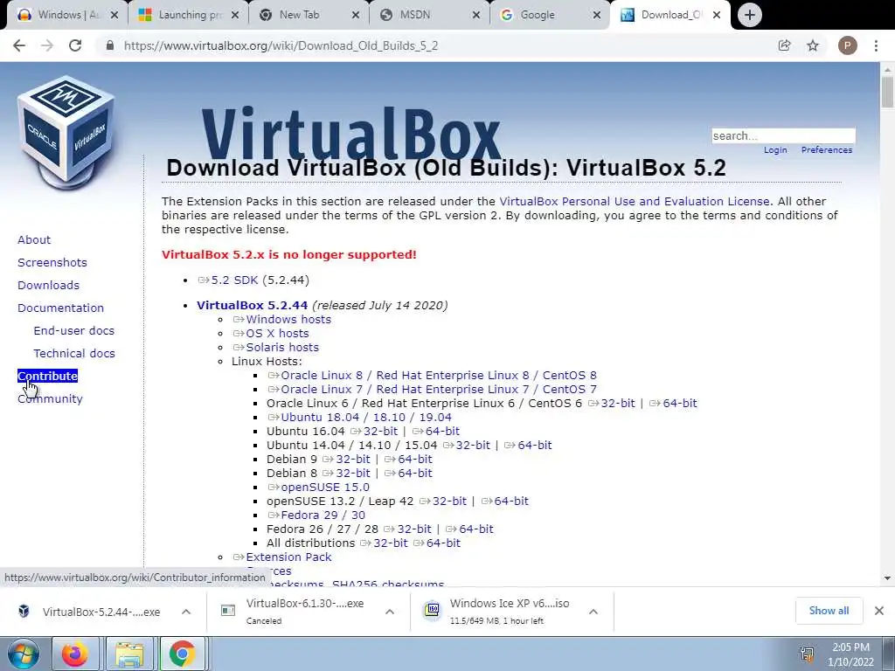The height and width of the screenshot is (671, 895).
Task: Switch to Chrome in the taskbar
Action: pyautogui.click(x=182, y=654)
